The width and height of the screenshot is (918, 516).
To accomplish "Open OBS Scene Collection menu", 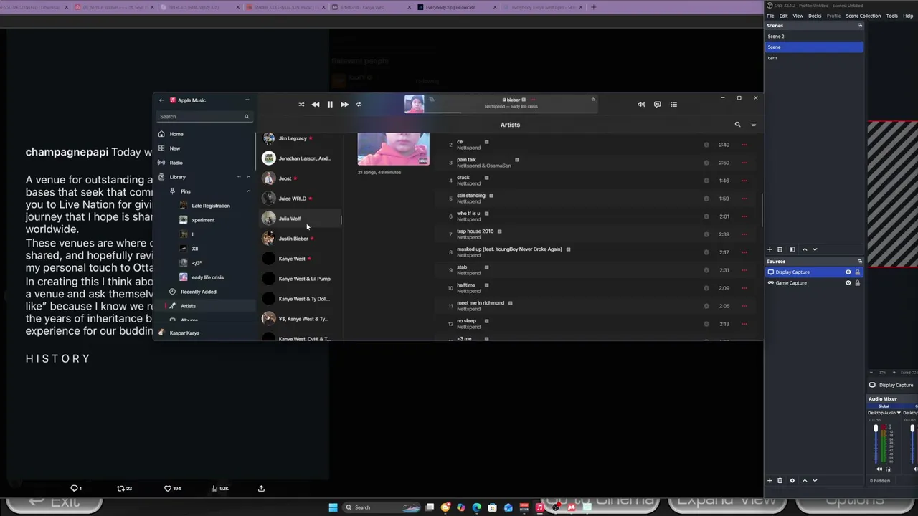I will coord(863,16).
